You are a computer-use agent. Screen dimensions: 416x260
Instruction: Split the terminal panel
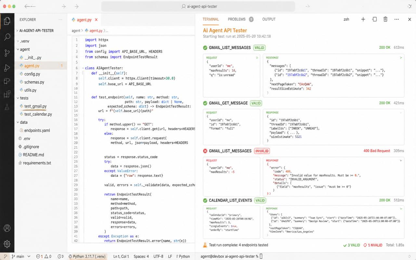click(x=374, y=19)
